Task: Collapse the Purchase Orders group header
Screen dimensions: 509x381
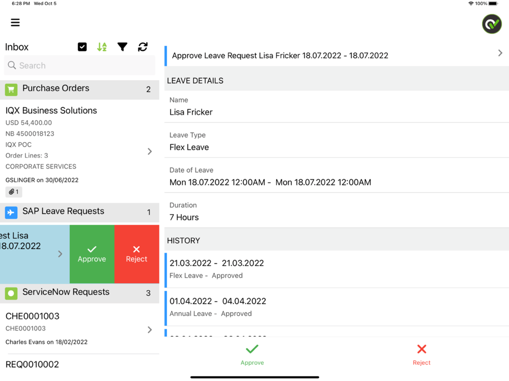Action: (x=79, y=90)
